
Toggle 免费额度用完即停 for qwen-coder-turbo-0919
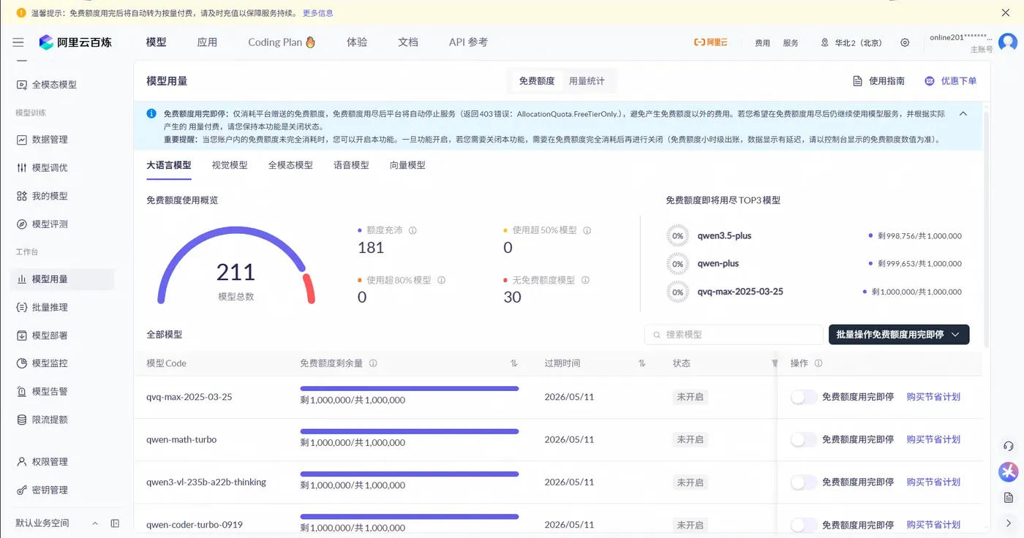pyautogui.click(x=804, y=524)
